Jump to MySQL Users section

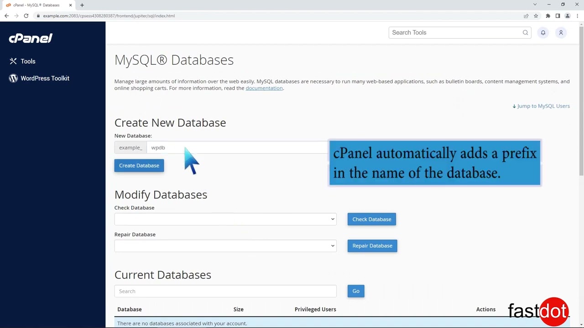(541, 106)
